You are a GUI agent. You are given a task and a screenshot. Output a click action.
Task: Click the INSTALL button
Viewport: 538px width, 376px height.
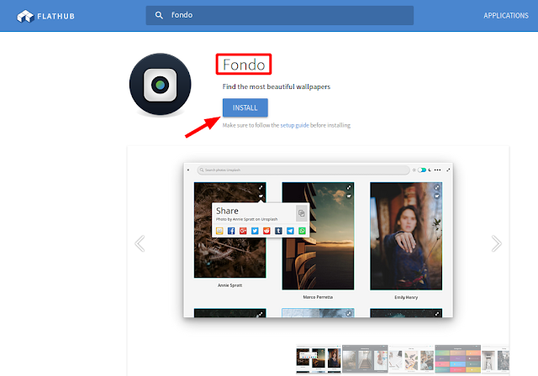245,108
